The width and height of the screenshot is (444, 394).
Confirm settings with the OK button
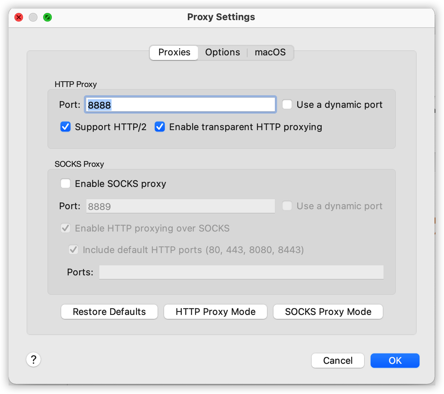tap(395, 361)
